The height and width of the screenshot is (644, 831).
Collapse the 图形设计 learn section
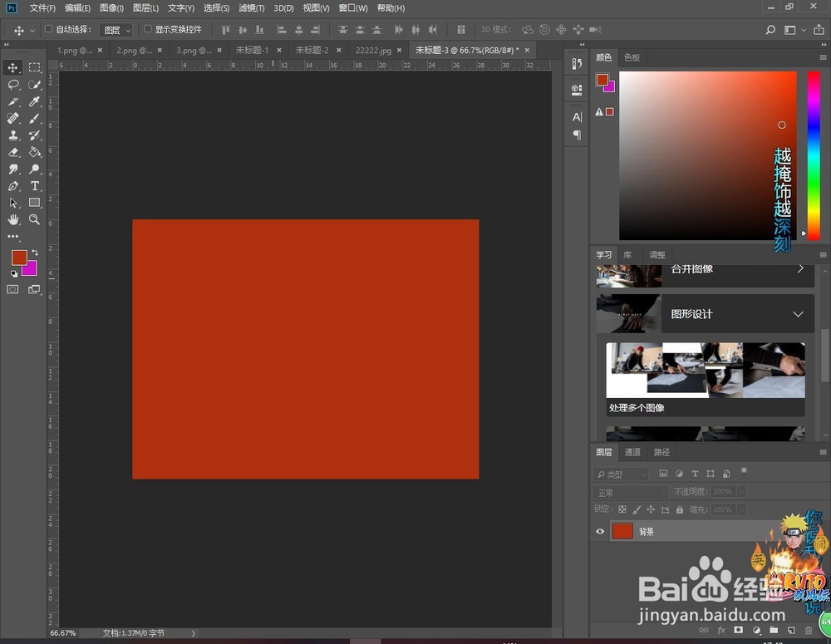(798, 314)
